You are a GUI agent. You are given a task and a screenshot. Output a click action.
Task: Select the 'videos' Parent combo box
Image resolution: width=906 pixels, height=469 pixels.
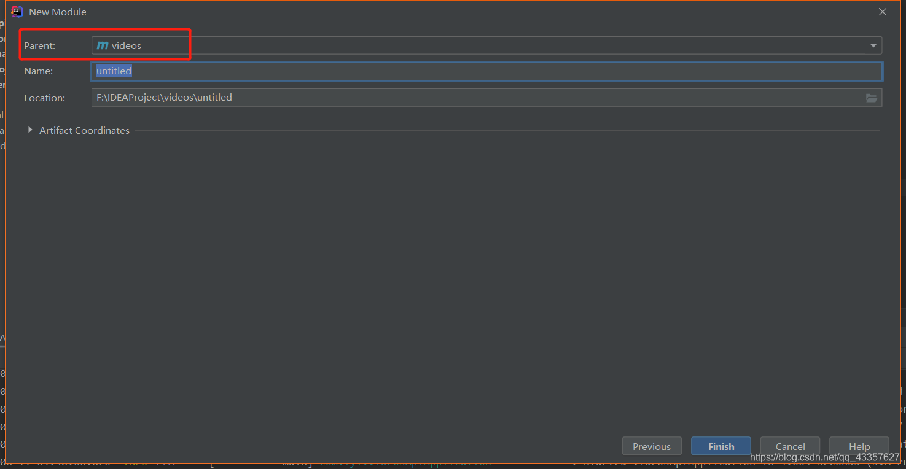[486, 45]
